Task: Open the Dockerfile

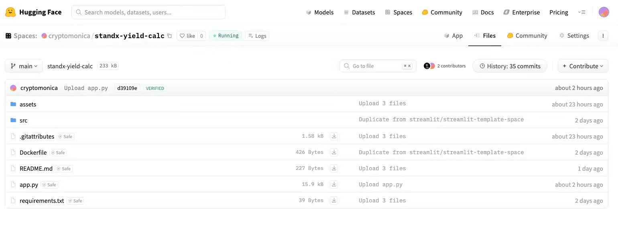Action: click(x=33, y=152)
